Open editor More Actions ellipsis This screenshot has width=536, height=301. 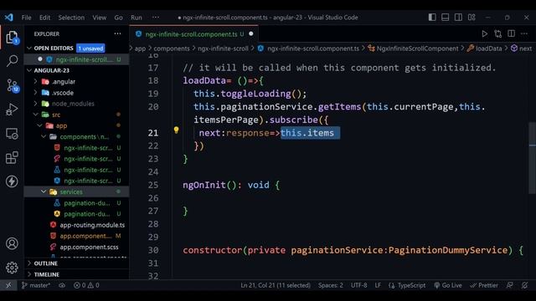524,33
